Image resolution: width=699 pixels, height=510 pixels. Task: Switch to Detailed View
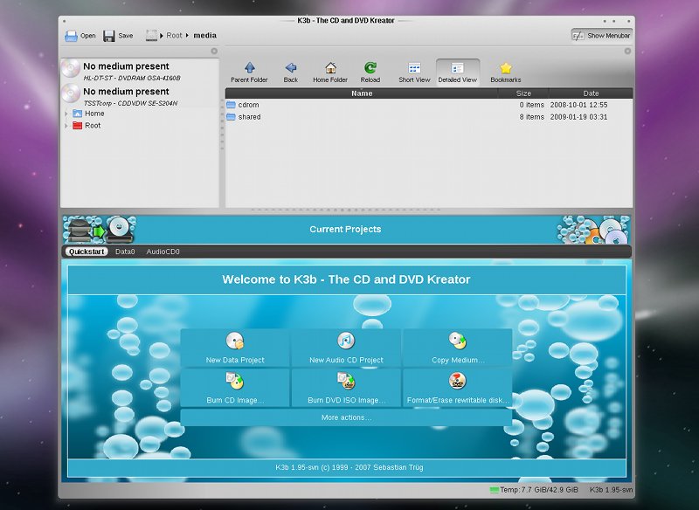pos(457,72)
